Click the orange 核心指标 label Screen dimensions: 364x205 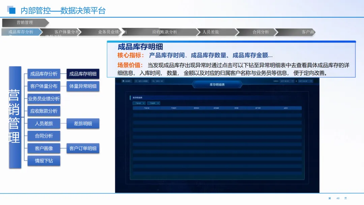coord(131,55)
